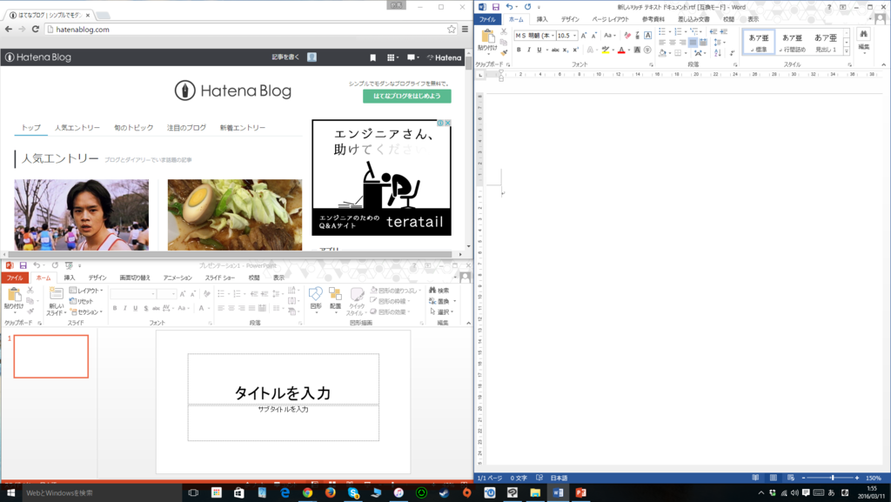
Task: Open the レイアウト dropdown in PowerPoint
Action: point(86,291)
